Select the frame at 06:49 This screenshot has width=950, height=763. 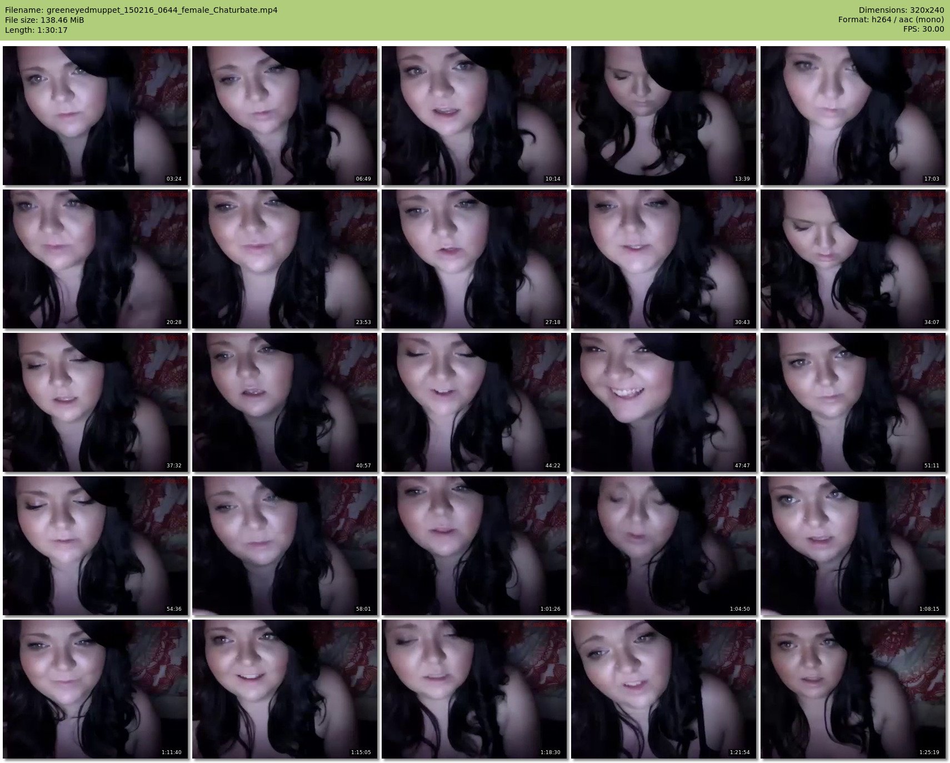click(x=284, y=116)
